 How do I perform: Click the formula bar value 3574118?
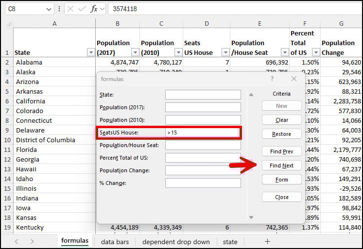(x=125, y=9)
